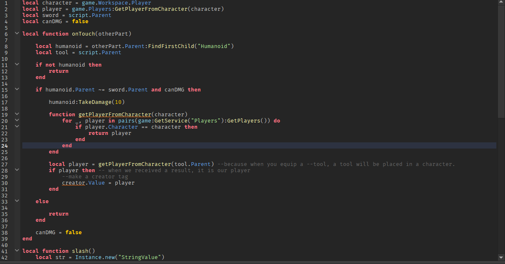Place cursor on 'slash' function name
The height and width of the screenshot is (264, 505).
(80, 251)
